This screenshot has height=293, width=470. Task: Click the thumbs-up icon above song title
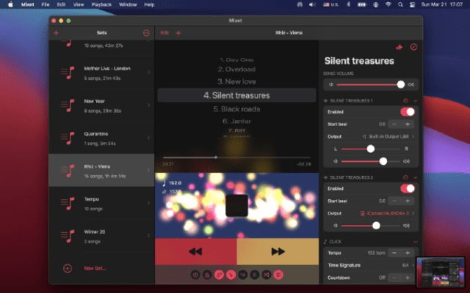point(399,47)
